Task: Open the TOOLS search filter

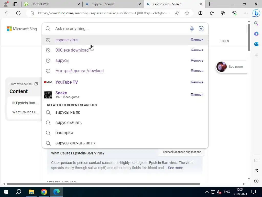Action: point(224,41)
